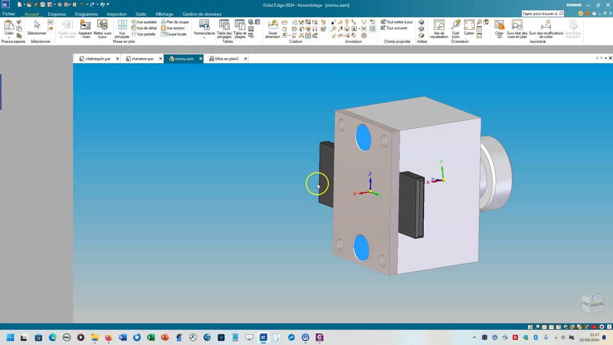Redo the last undone action
This screenshot has width=613, height=345.
coord(92,5)
